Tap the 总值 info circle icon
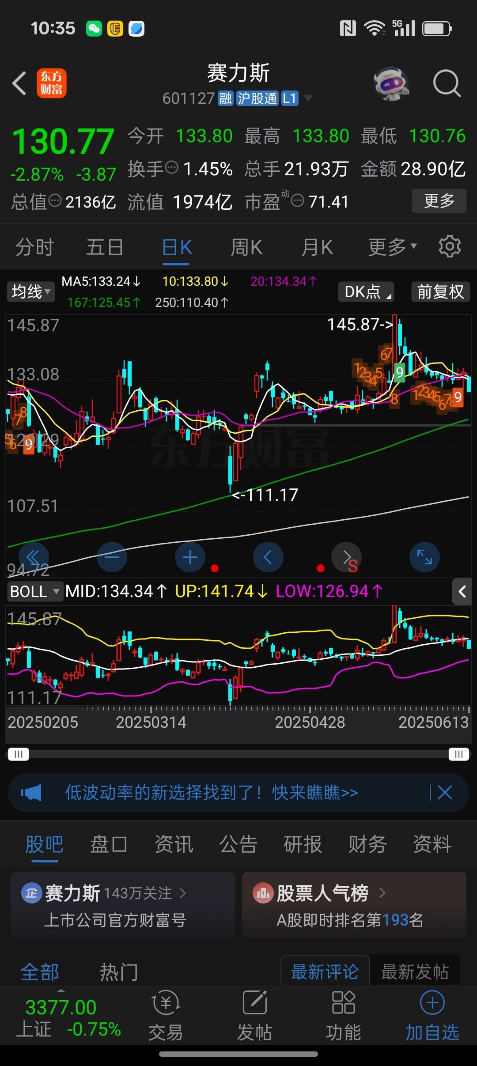 point(55,200)
